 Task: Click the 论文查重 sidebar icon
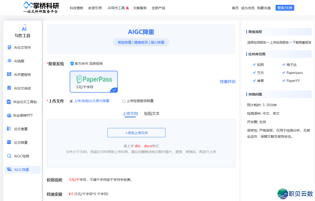tap(9, 129)
